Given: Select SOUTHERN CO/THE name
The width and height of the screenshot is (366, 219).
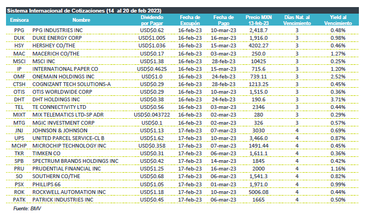Looking at the screenshot, I should pos(56,177).
